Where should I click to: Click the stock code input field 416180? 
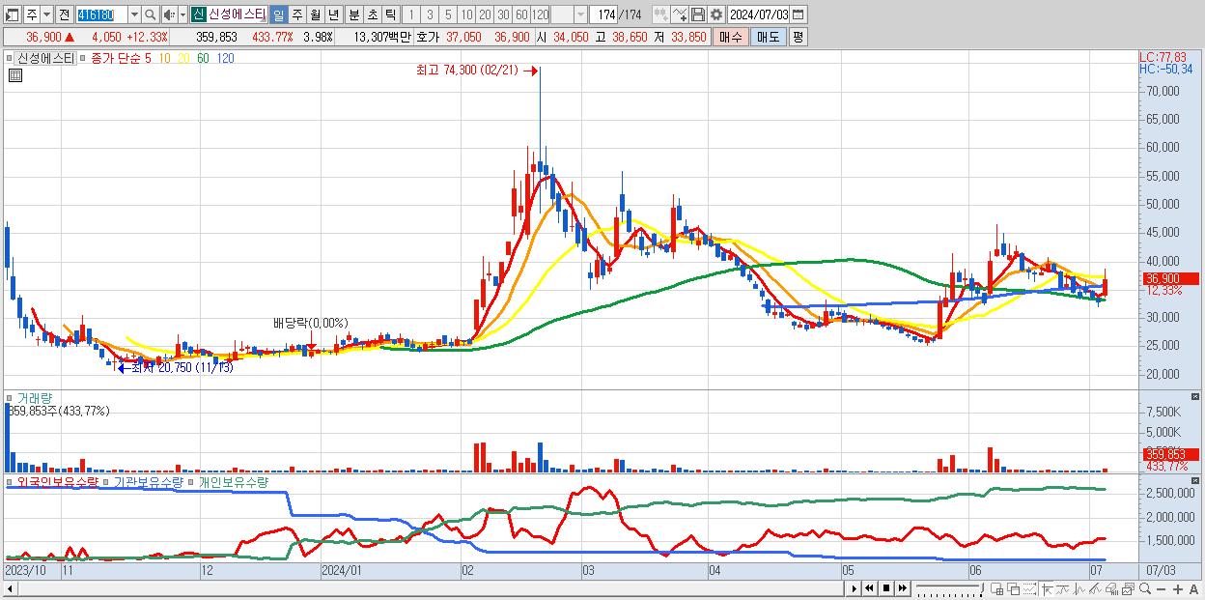click(100, 14)
